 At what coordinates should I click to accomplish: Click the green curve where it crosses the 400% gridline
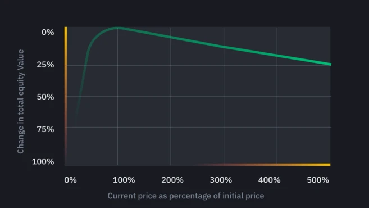[277, 56]
